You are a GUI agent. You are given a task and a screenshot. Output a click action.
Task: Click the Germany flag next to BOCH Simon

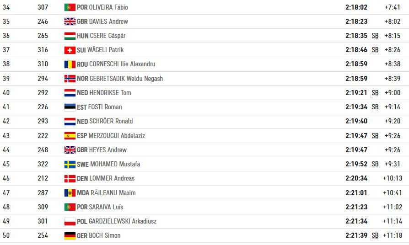coord(70,235)
